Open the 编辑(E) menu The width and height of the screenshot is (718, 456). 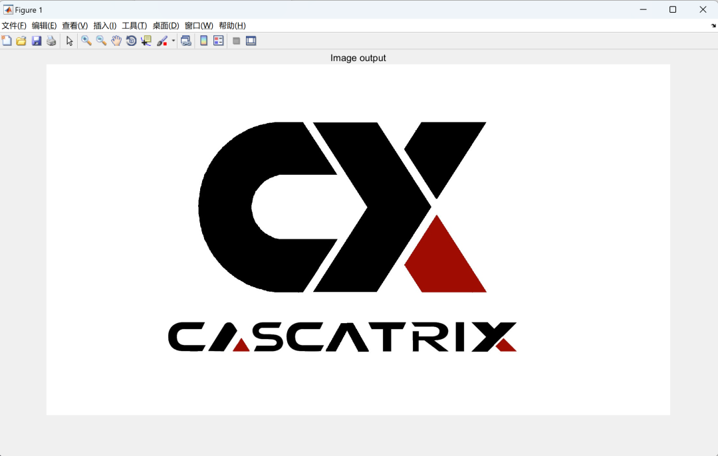[45, 26]
